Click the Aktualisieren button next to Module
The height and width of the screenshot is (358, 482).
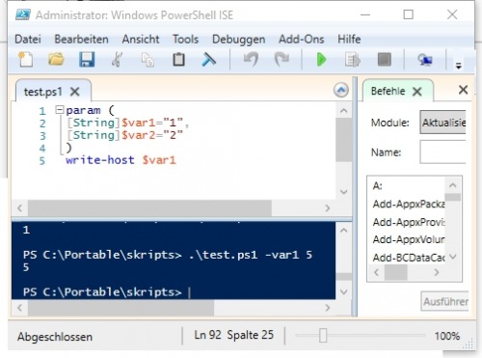pos(442,123)
